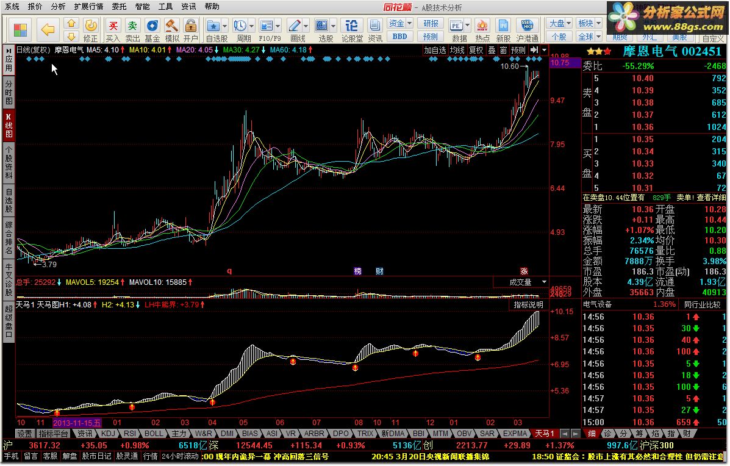Open the 分析 menu
The width and height of the screenshot is (730, 466).
pyautogui.click(x=58, y=7)
